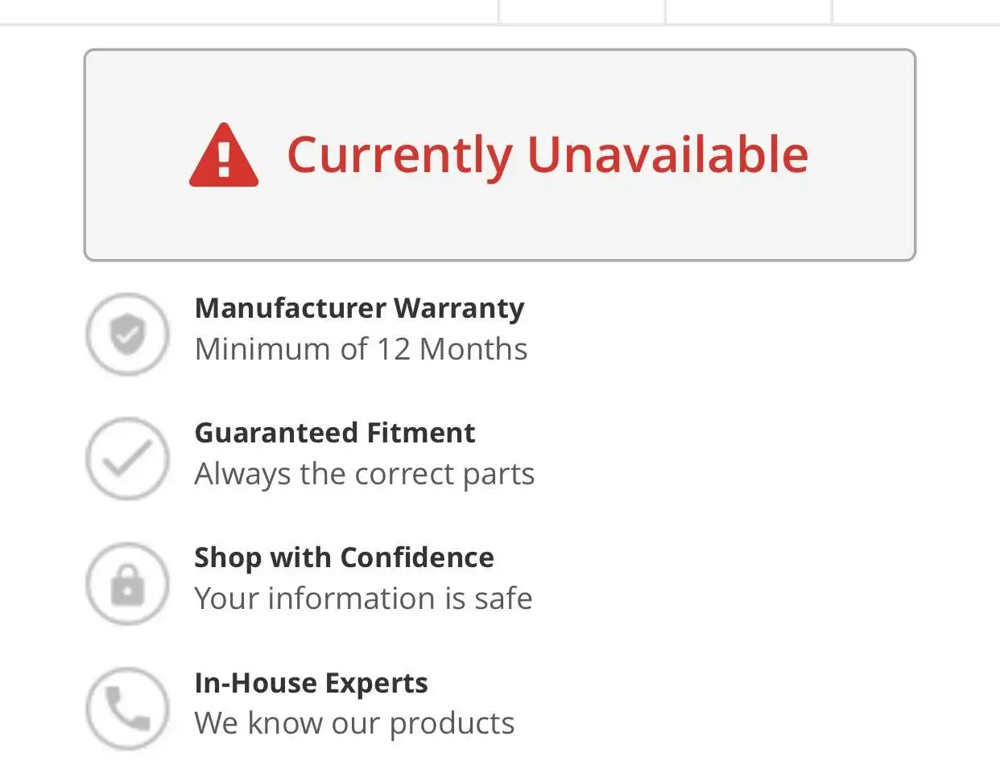Click the word 'Currently' in red banner
The image size is (1000, 765).
[x=399, y=154]
